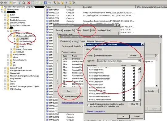The height and width of the screenshot is (121, 167).
Task: Click the Up one level toolbar icon
Action: point(11,3)
